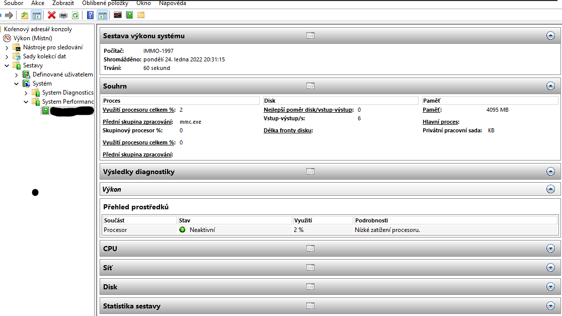The height and width of the screenshot is (316, 562).
Task: Expand Nástroje pro sledování tree node
Action: click(x=7, y=47)
